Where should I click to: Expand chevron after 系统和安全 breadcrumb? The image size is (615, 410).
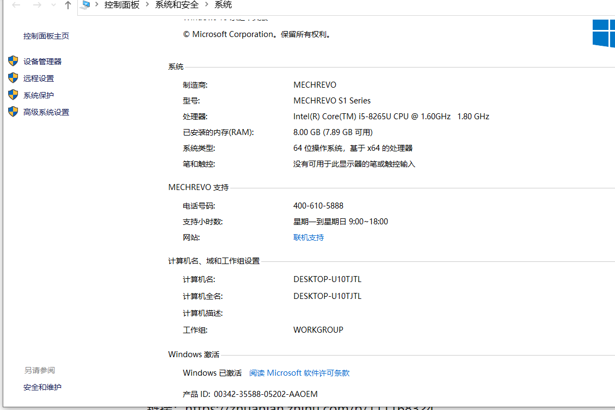point(207,4)
